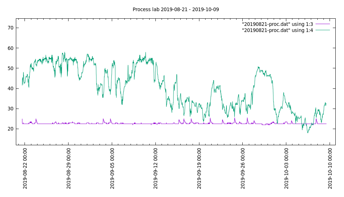Click the green curve's lowest dip below 20
The height and width of the screenshot is (197, 344).
pos(308,133)
